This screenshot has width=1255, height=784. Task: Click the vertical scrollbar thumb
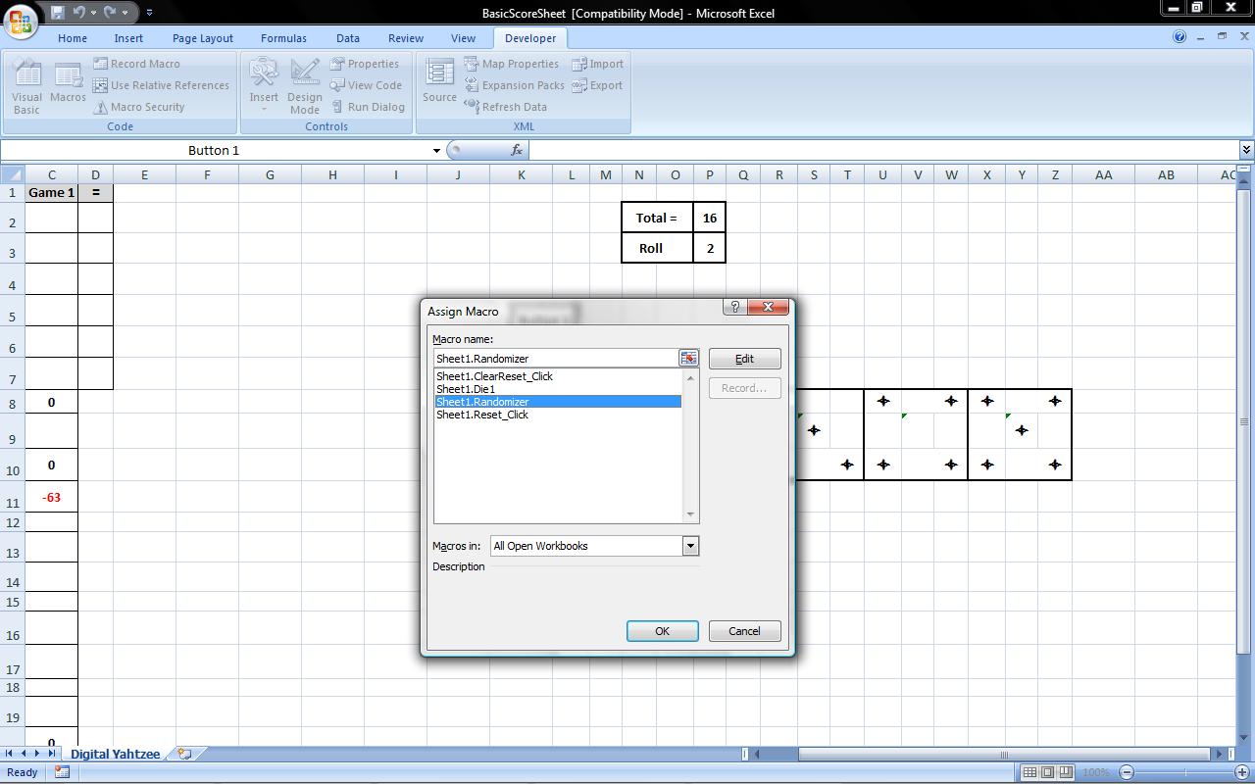(x=1245, y=421)
